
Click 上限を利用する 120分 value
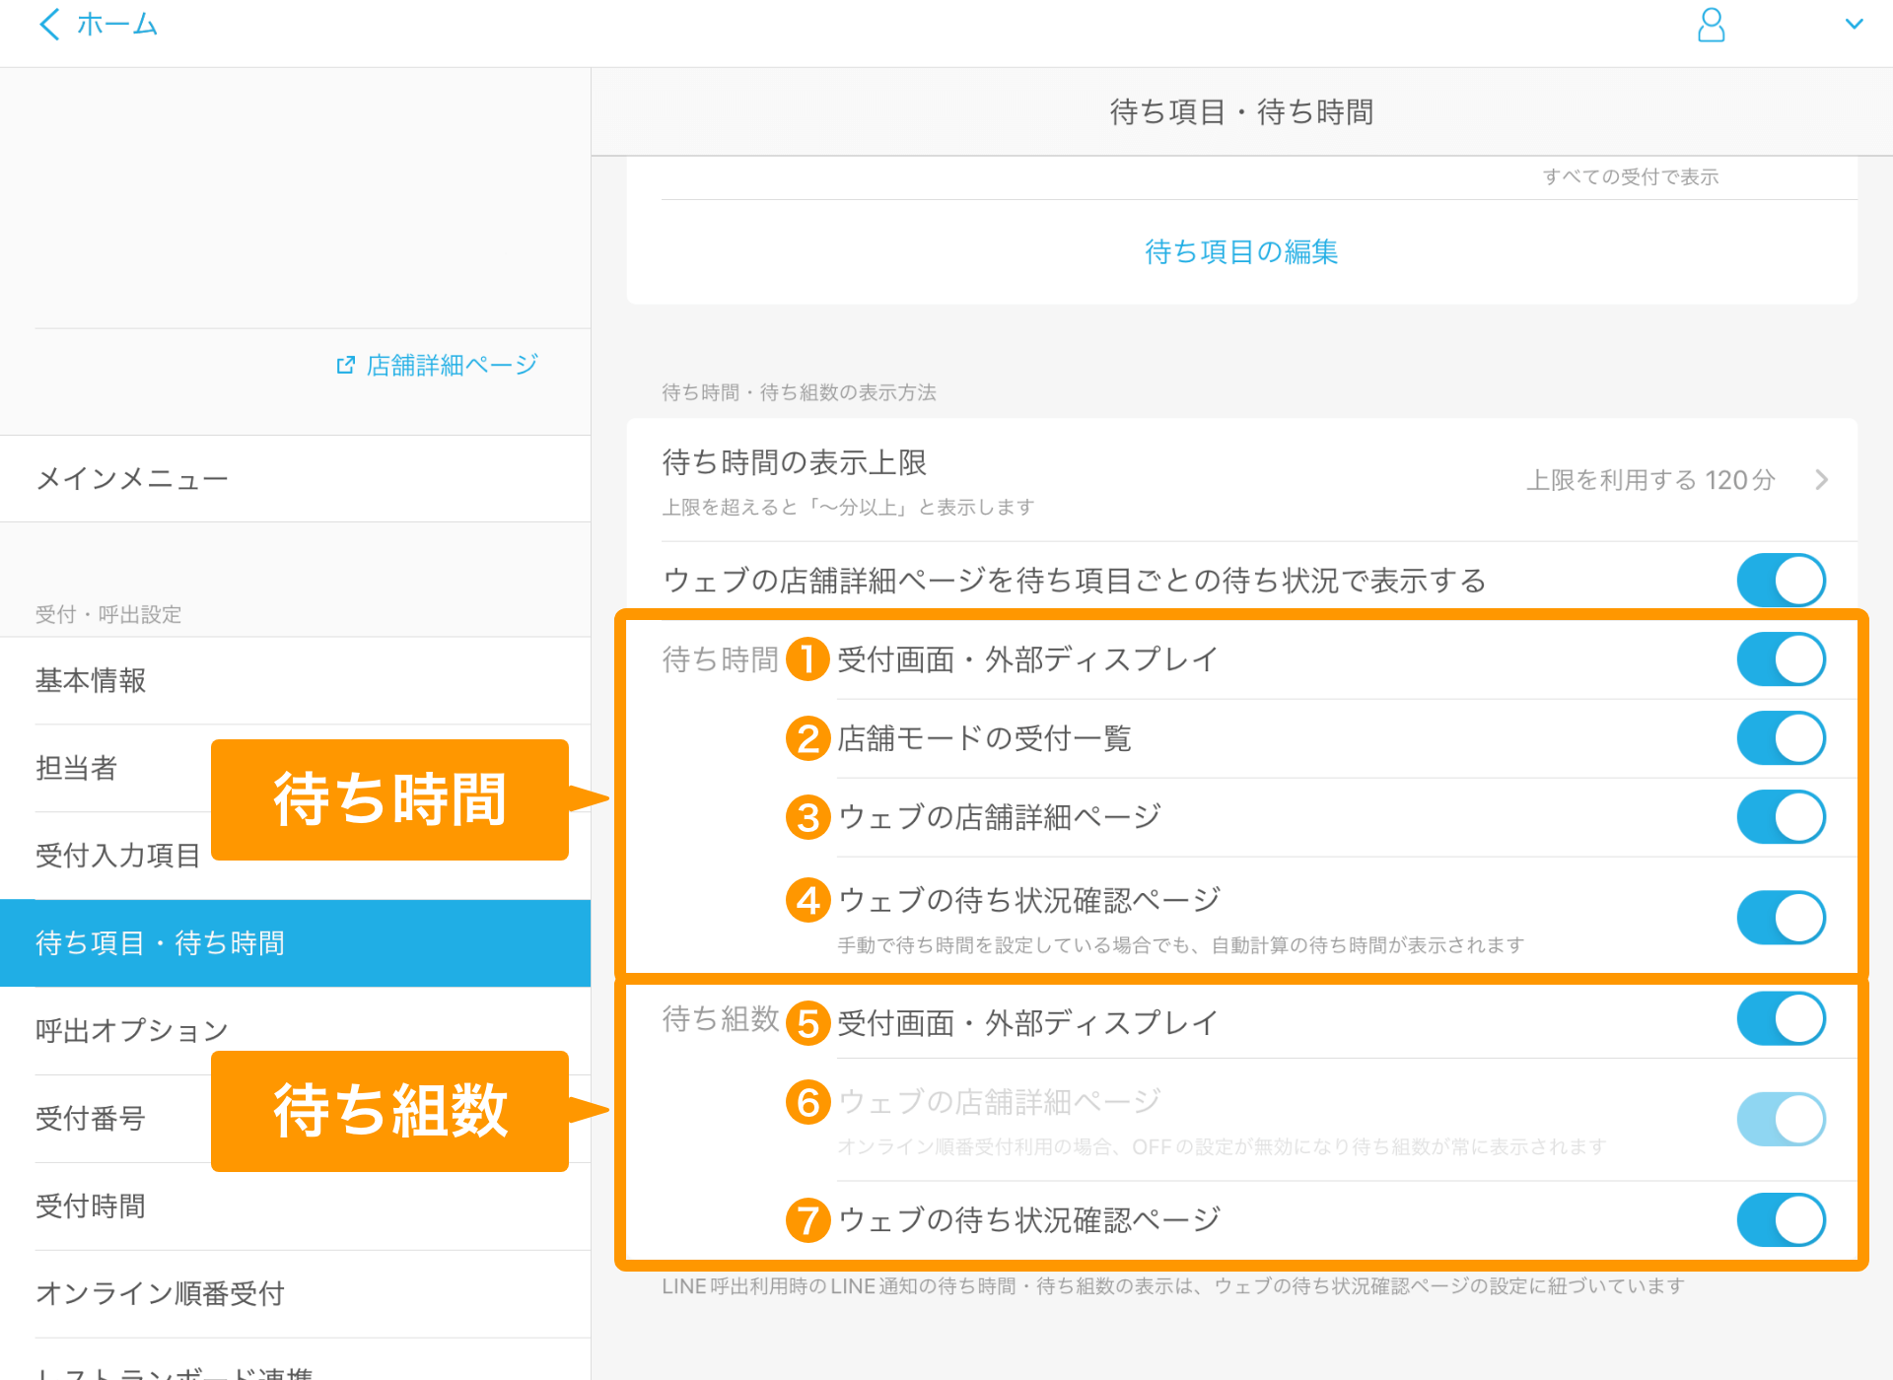click(x=1650, y=480)
